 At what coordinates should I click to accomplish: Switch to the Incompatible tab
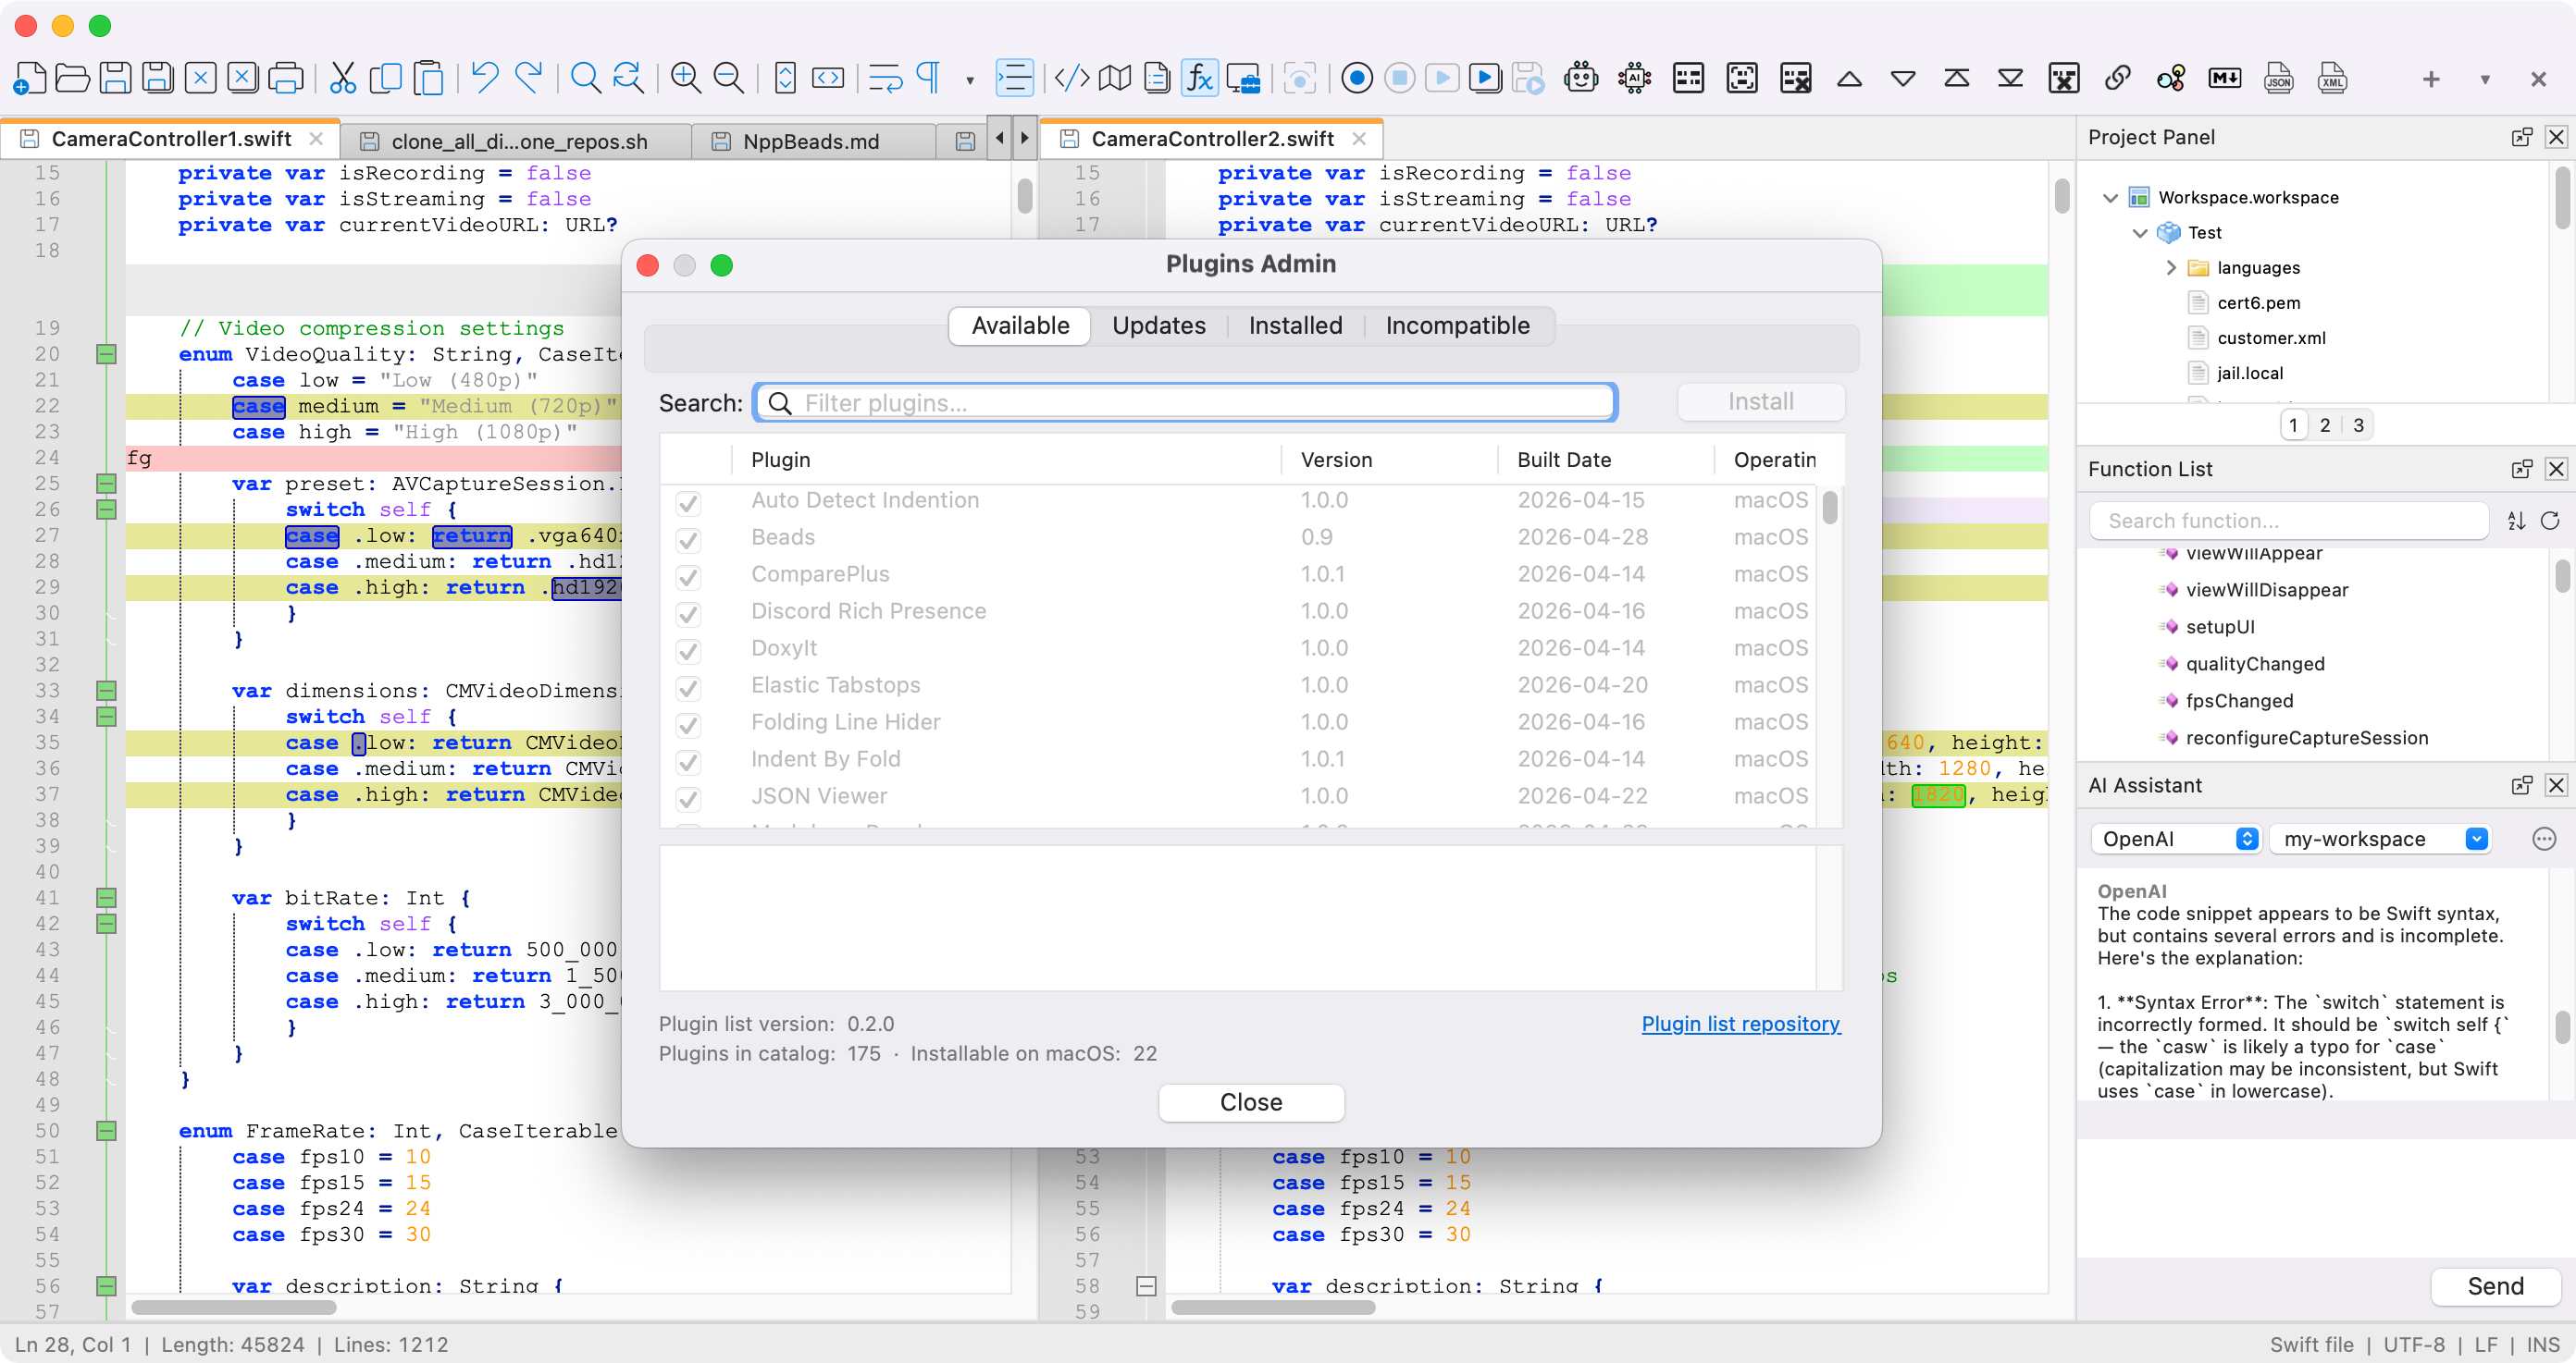1457,325
